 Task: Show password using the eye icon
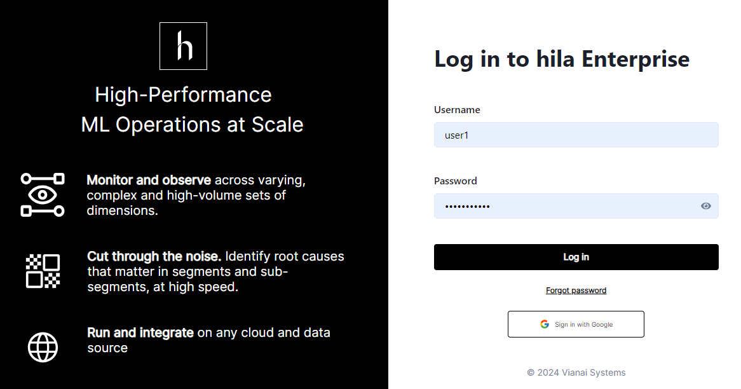[x=705, y=206]
